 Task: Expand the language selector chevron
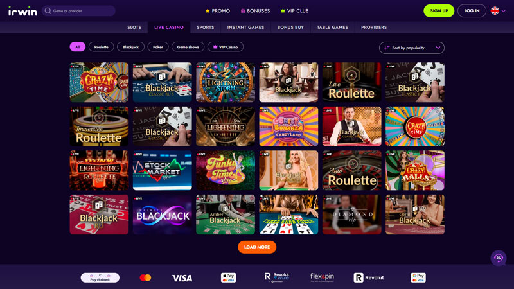click(x=504, y=11)
